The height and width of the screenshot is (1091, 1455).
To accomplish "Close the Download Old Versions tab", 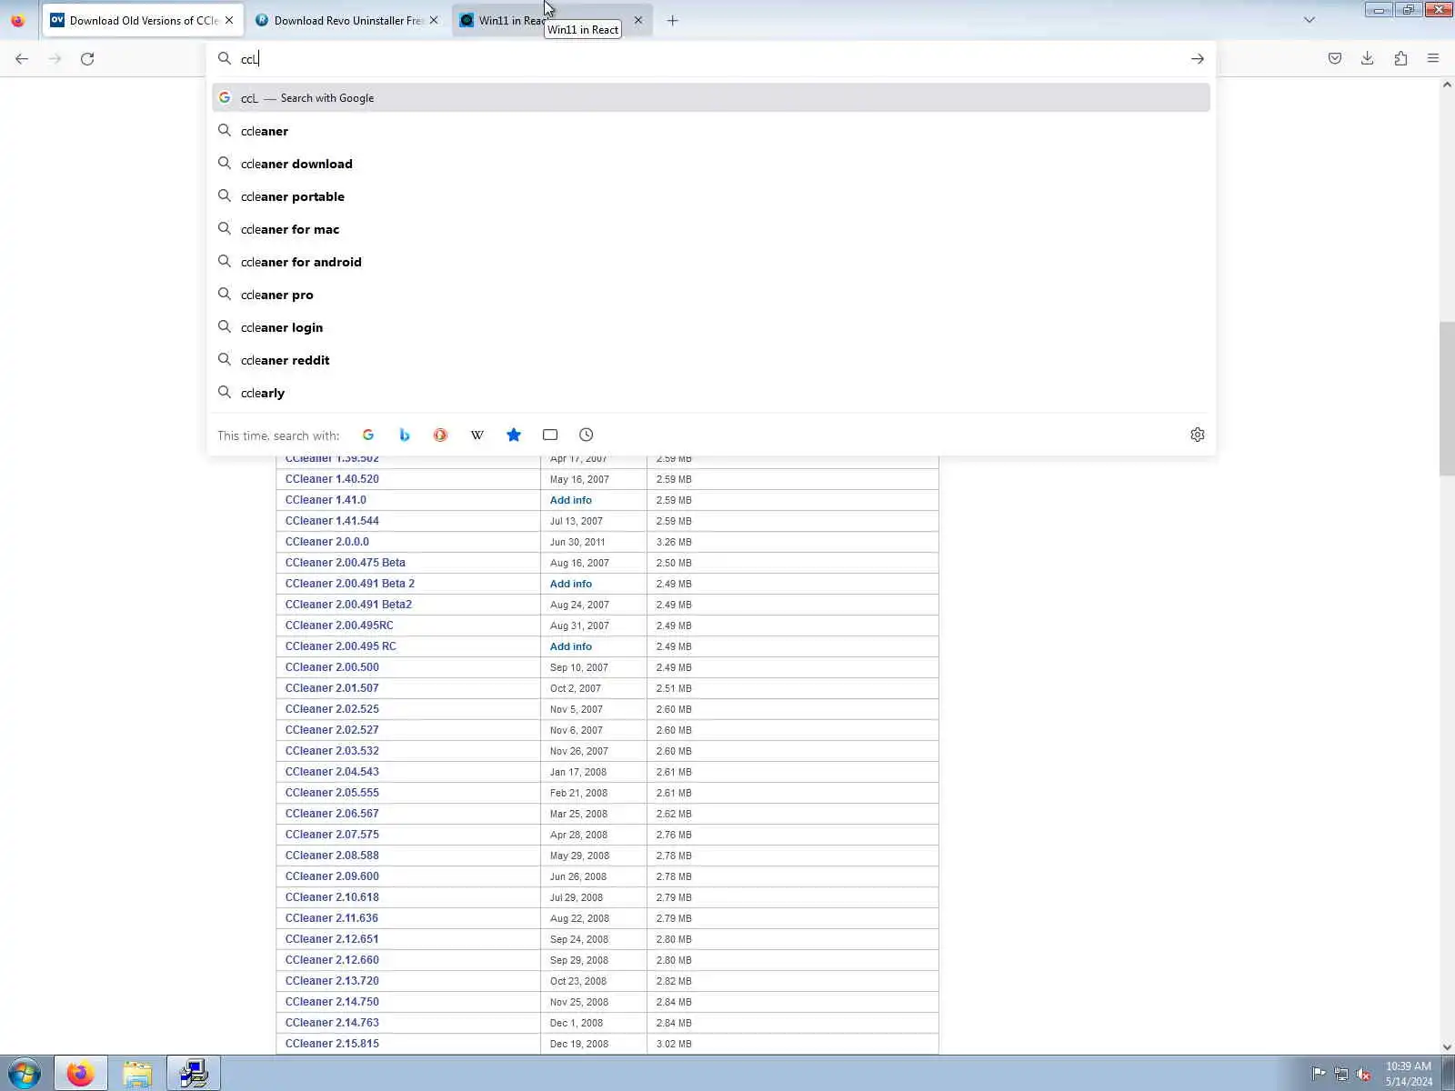I will [x=229, y=20].
